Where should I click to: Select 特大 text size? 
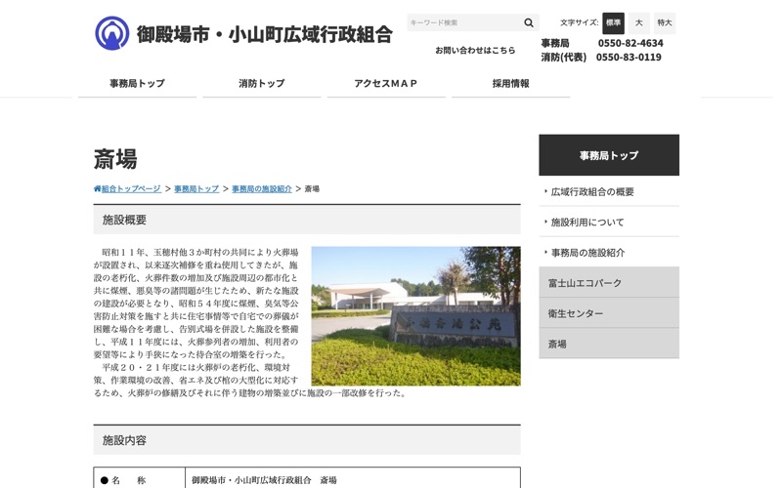point(665,22)
